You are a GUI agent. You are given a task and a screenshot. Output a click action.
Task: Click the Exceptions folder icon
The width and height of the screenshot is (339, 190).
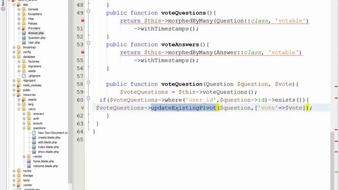(24, 14)
